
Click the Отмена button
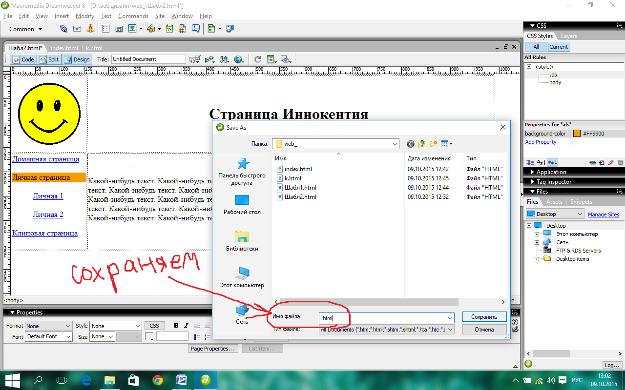click(x=484, y=330)
